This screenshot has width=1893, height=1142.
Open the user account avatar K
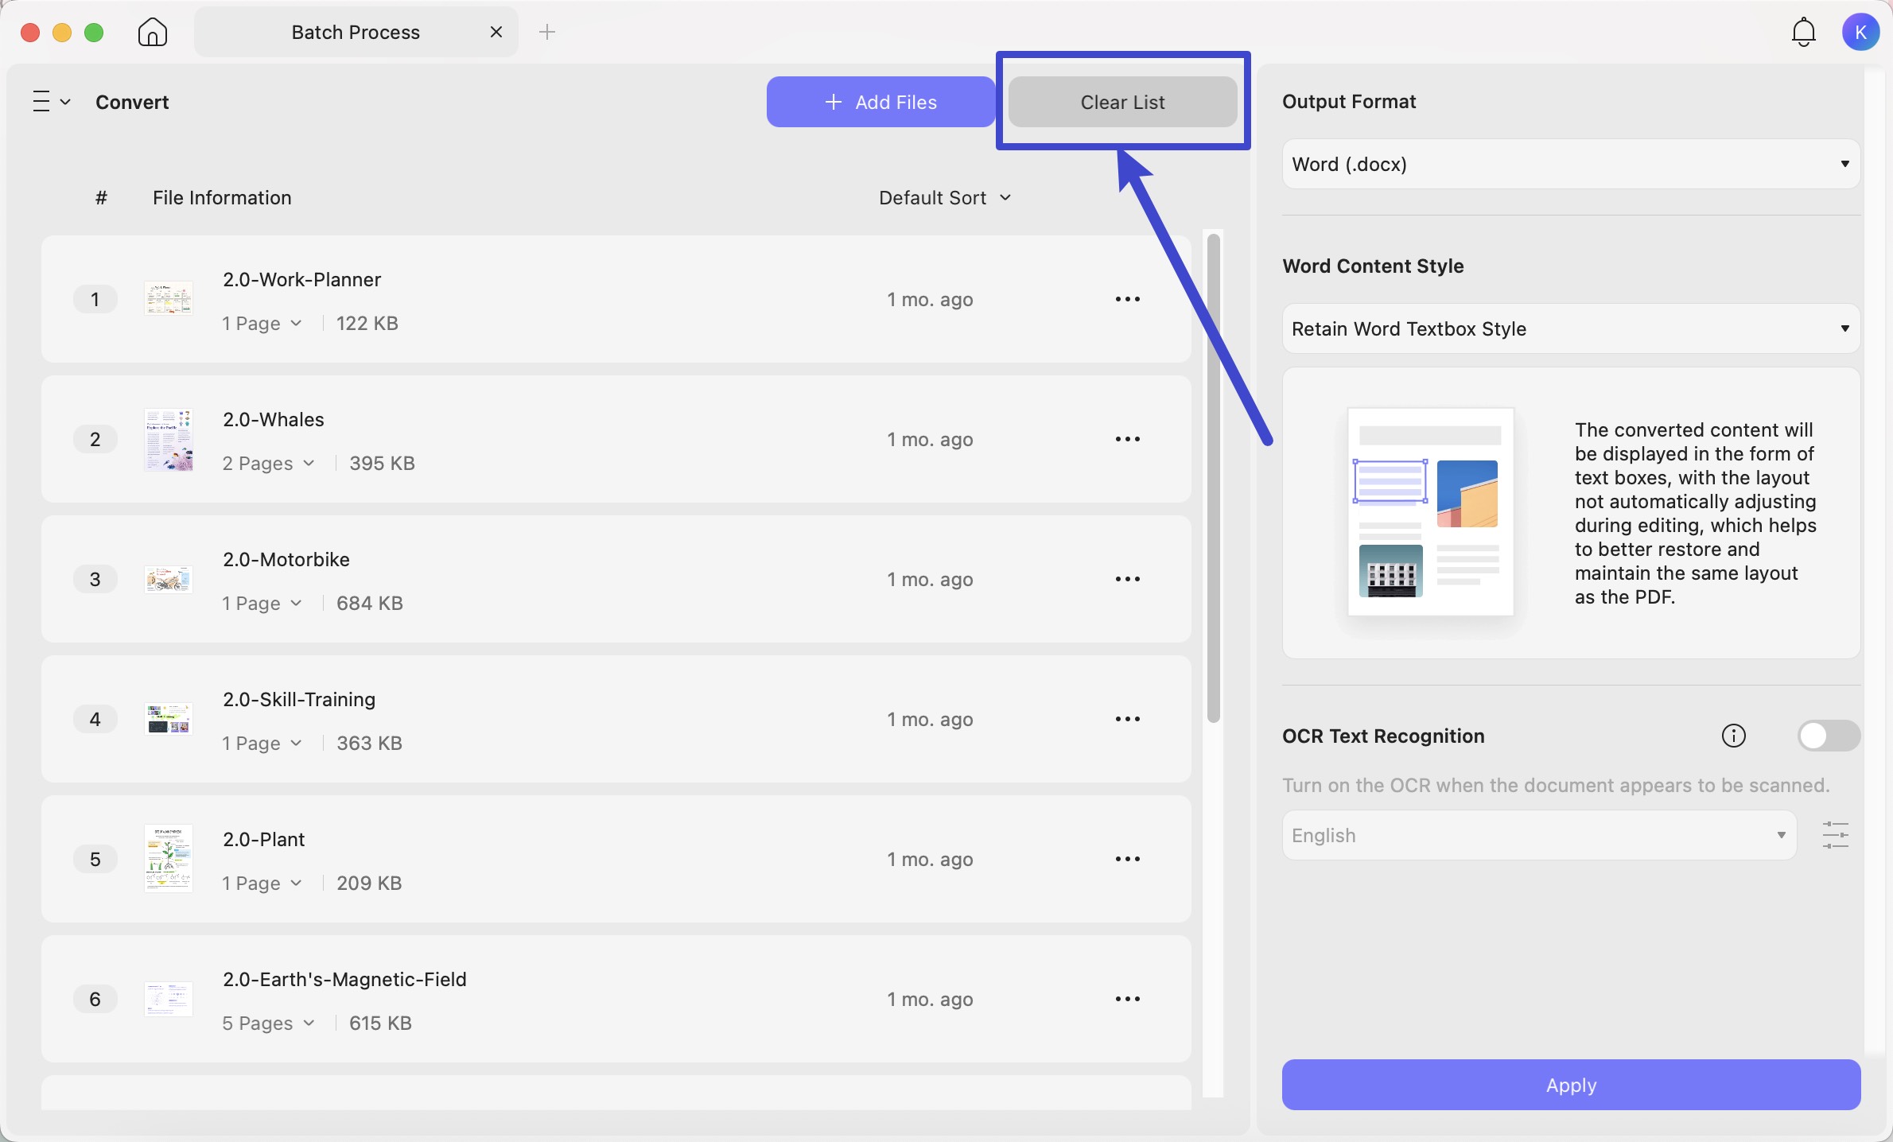(1860, 33)
